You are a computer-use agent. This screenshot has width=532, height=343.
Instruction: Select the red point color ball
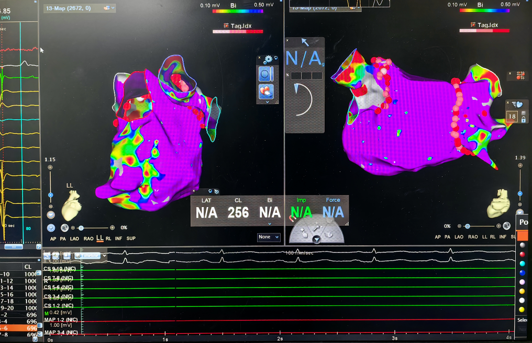point(522,254)
